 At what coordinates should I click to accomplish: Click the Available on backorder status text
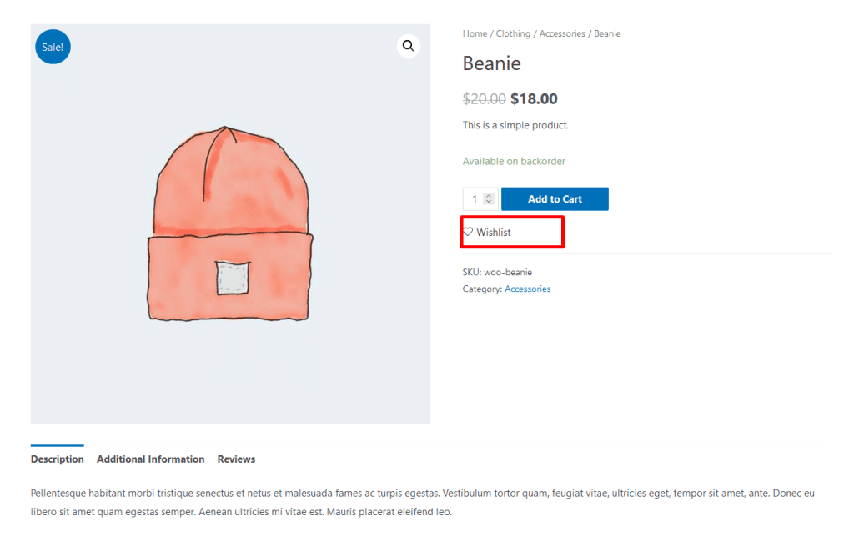[x=514, y=161]
